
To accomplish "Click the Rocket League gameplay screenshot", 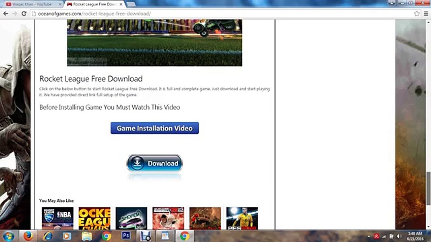I will click(154, 42).
